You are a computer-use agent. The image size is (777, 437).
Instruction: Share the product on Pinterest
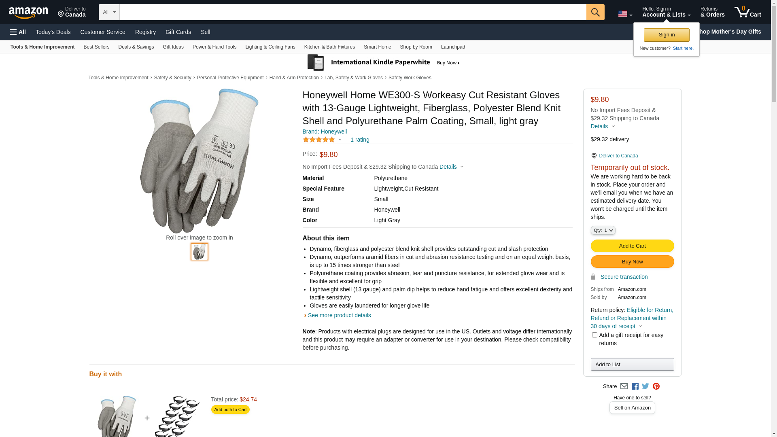tap(656, 386)
